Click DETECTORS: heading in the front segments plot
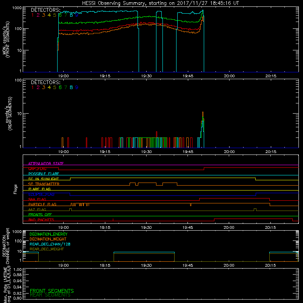Image resolution: width=303 pixels, height=303 pixels. coord(46,10)
